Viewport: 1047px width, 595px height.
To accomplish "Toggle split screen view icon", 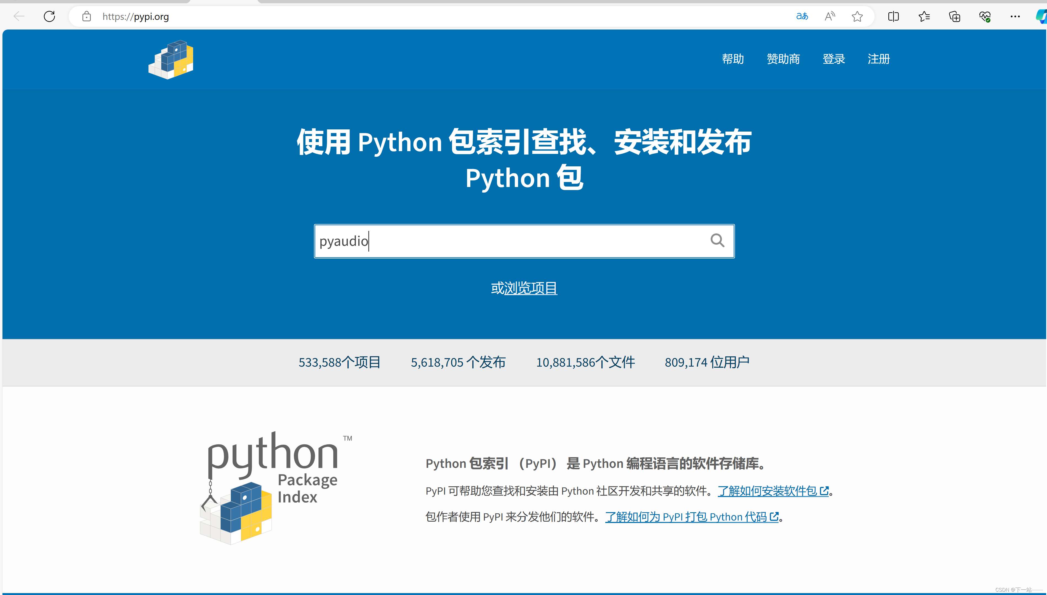I will (893, 16).
